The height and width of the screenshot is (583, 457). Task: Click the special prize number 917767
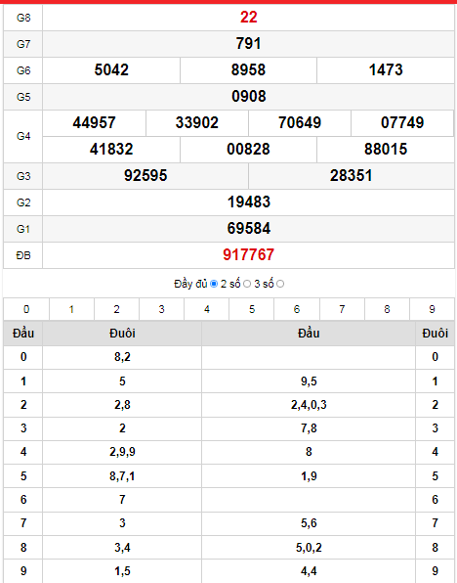click(x=248, y=255)
